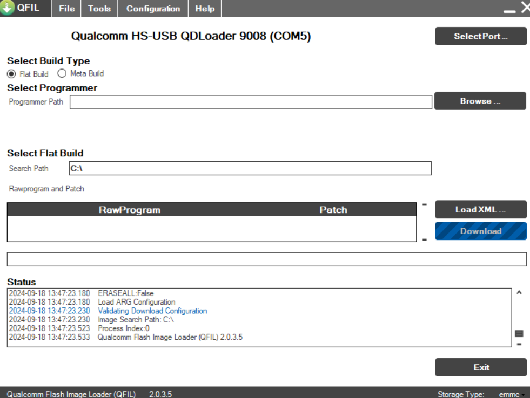Select the ERASEALL:False log line
Viewport: 530px width, 398px height.
[x=81, y=293]
